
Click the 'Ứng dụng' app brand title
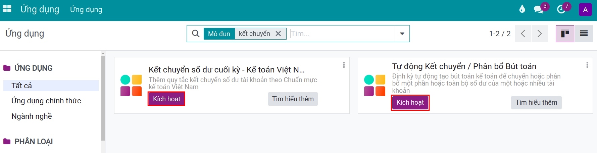[40, 9]
